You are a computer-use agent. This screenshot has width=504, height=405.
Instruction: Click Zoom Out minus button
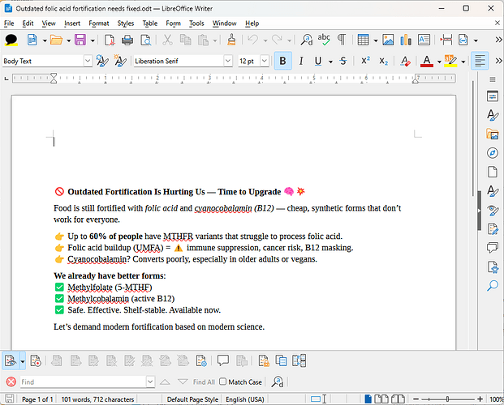tap(416, 399)
